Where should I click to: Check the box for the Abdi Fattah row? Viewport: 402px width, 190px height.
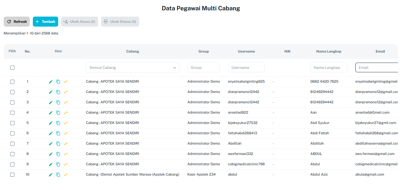(x=12, y=133)
